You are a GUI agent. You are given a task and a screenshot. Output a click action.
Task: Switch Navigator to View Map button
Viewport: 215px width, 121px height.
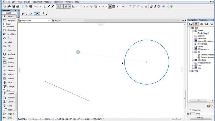(201, 24)
